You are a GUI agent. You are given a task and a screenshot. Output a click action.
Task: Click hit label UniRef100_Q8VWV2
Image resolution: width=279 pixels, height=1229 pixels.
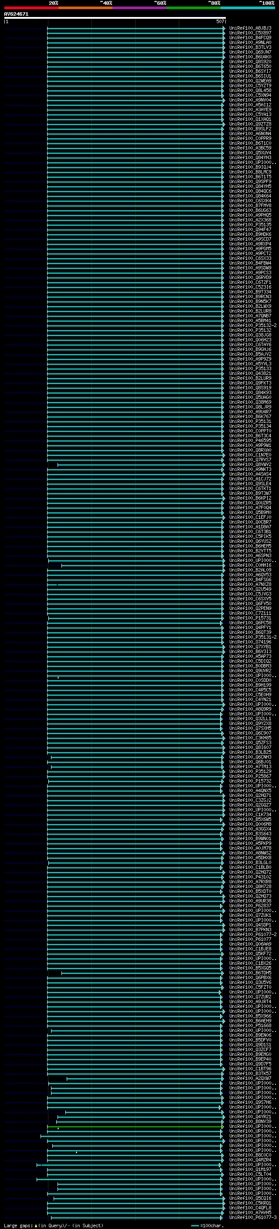pos(250,465)
